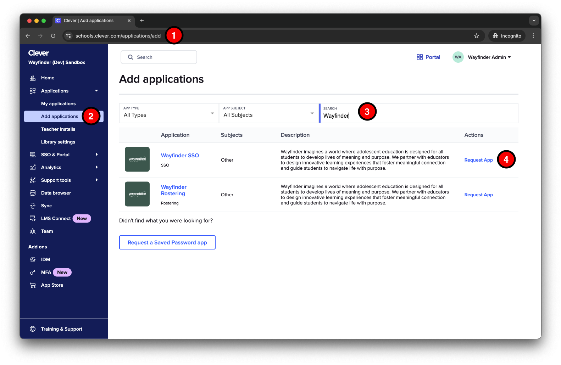Click the Subjects column header
The image size is (561, 365).
(x=232, y=135)
